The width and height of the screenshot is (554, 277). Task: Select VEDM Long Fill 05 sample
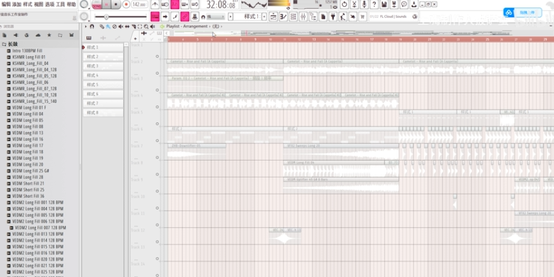tap(28, 120)
